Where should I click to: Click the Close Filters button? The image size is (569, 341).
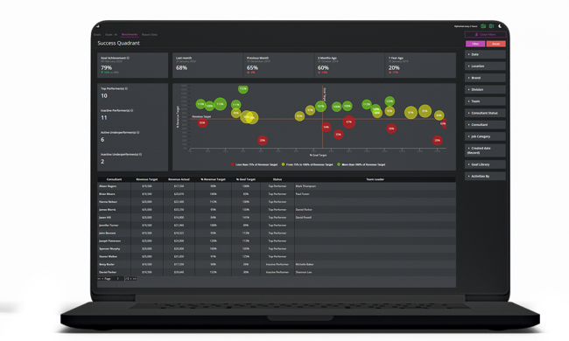(485, 34)
